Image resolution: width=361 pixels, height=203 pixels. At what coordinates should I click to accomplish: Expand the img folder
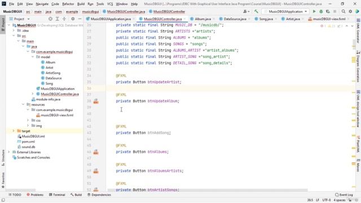(28, 126)
